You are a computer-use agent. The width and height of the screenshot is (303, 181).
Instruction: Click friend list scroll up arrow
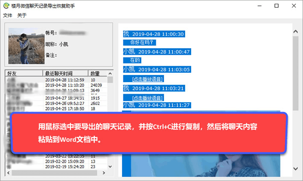point(110,73)
